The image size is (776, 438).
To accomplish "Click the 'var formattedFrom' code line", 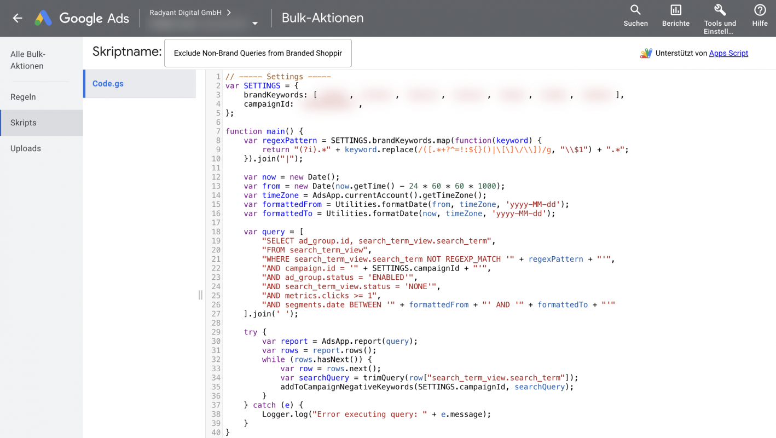I will pyautogui.click(x=407, y=204).
